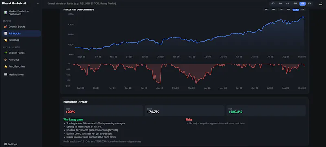This screenshot has width=326, height=147.
Task: Click the Risks heading
Action: (189, 120)
